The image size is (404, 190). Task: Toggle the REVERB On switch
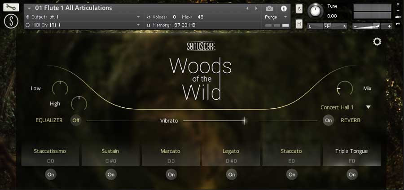click(329, 120)
